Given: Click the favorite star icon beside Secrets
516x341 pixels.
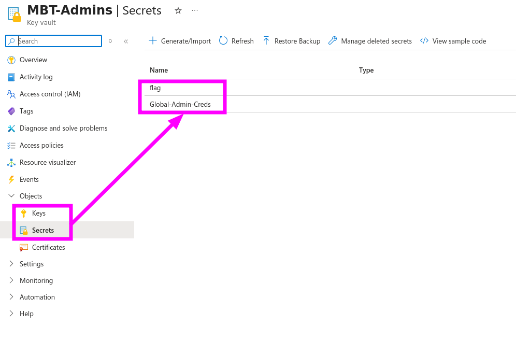Looking at the screenshot, I should [x=178, y=10].
